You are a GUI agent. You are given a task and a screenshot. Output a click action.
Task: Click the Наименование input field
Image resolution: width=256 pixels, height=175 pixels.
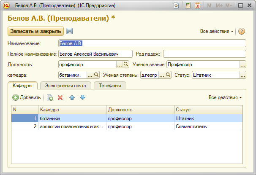(152, 43)
